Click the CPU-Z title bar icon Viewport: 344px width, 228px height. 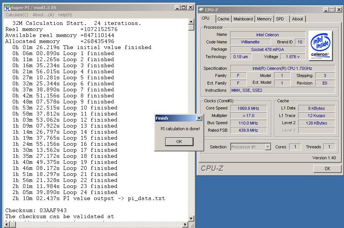(x=201, y=10)
